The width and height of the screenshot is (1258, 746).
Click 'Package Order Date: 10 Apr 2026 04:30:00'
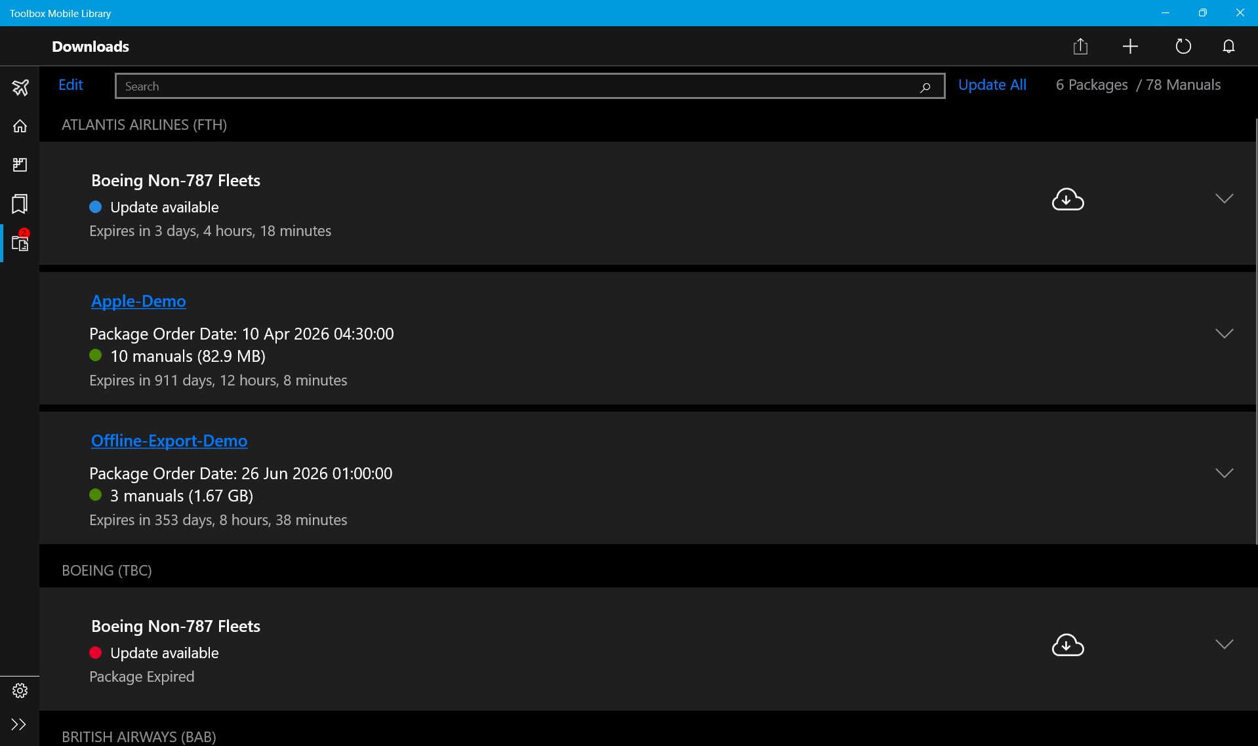[241, 334]
